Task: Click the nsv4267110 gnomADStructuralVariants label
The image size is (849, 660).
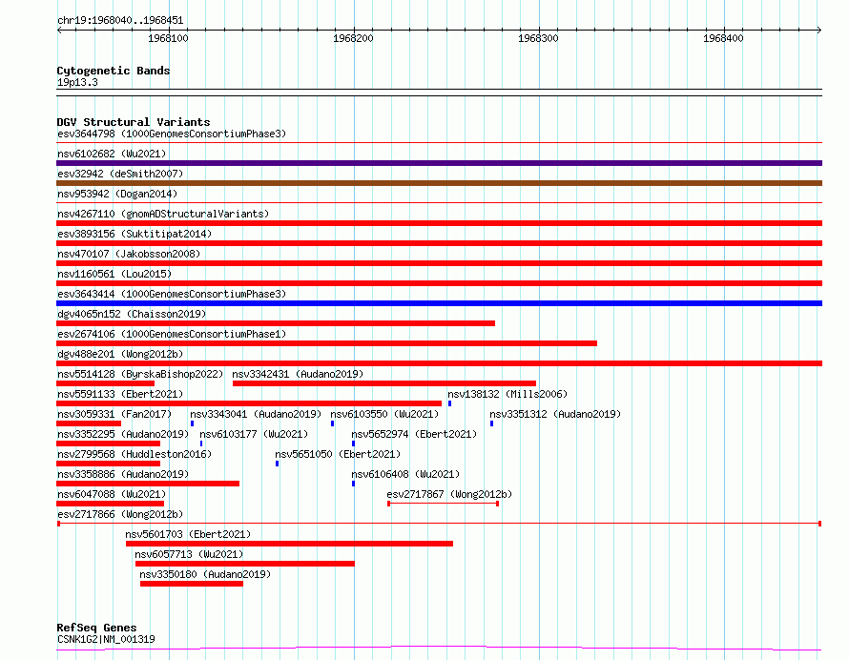Action: [163, 214]
